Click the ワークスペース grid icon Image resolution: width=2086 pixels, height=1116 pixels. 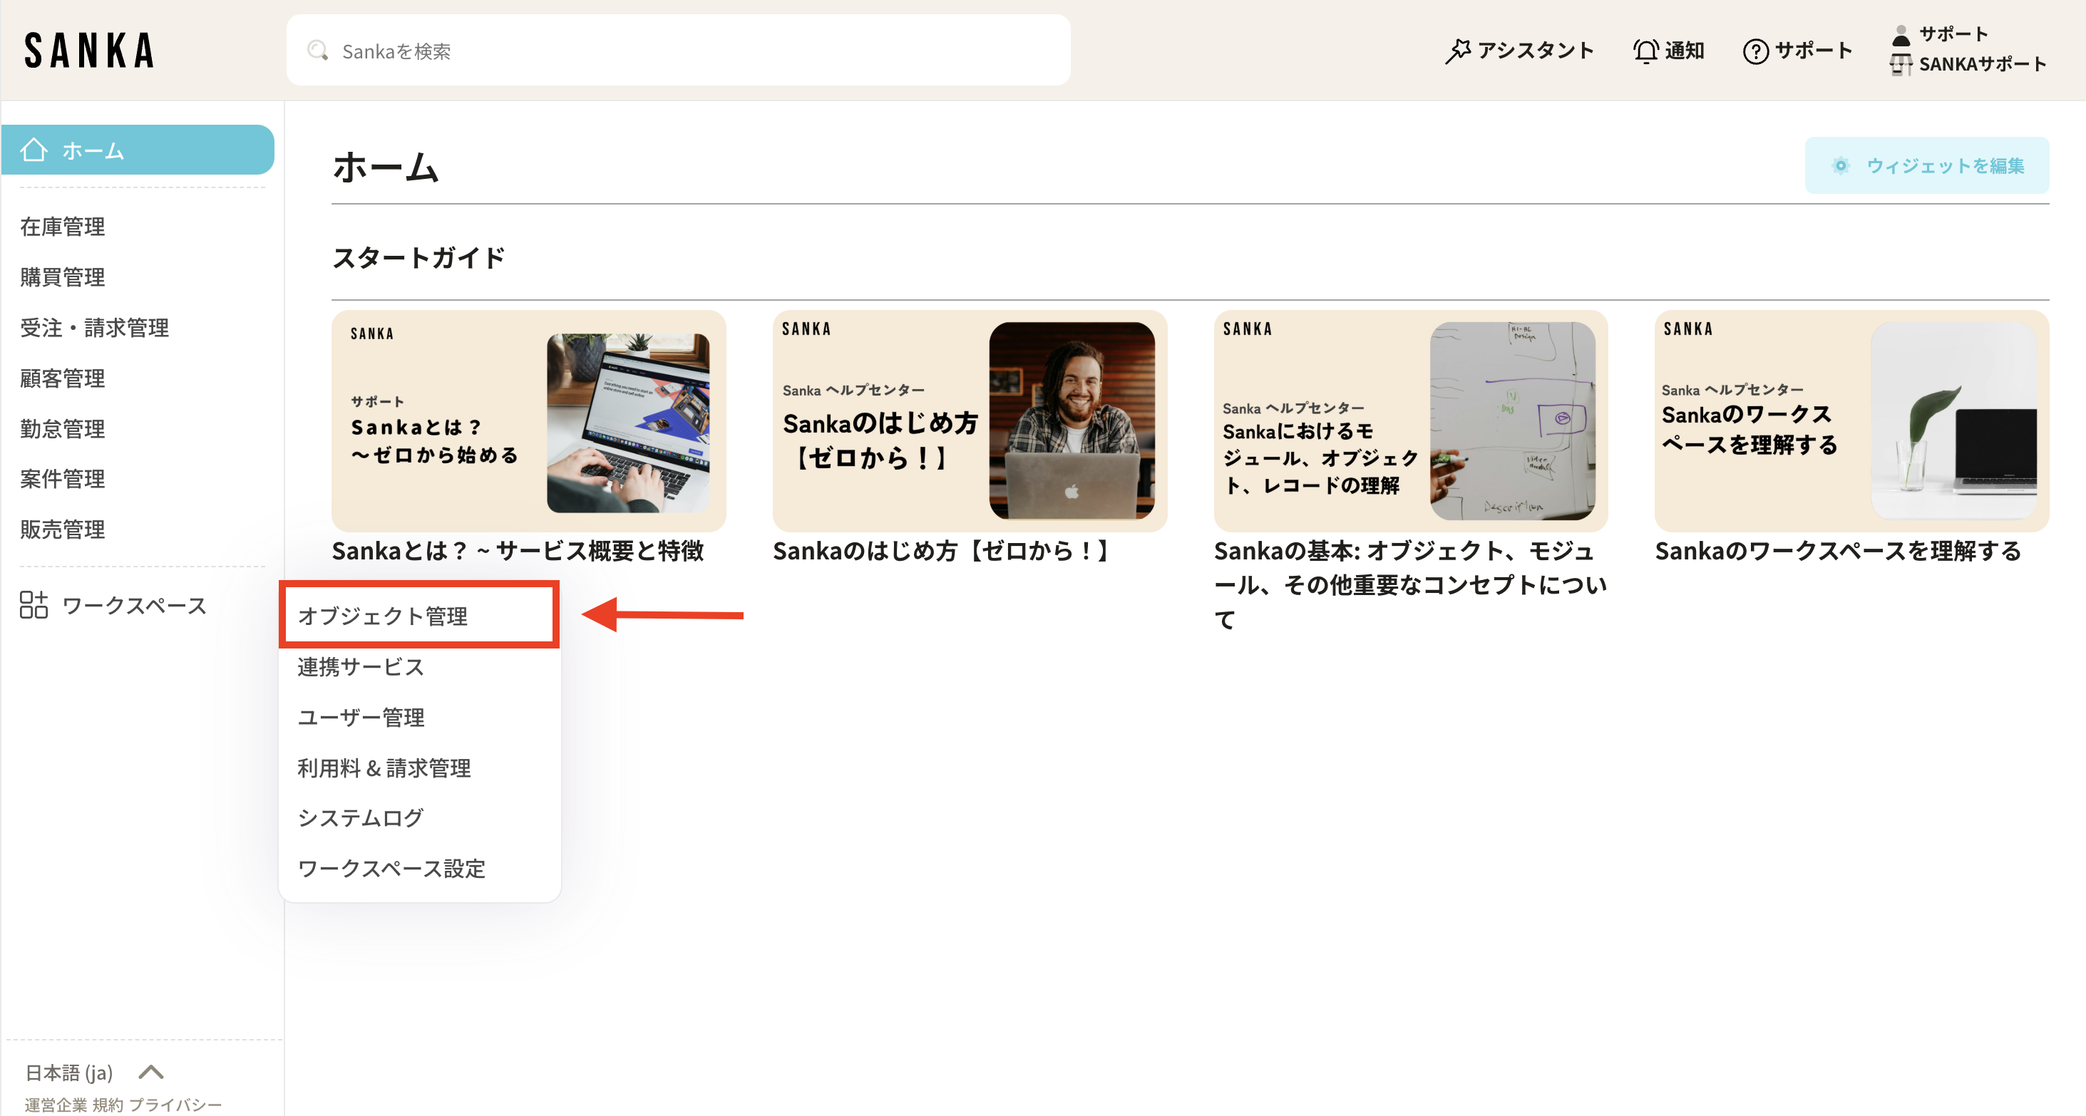(x=34, y=604)
